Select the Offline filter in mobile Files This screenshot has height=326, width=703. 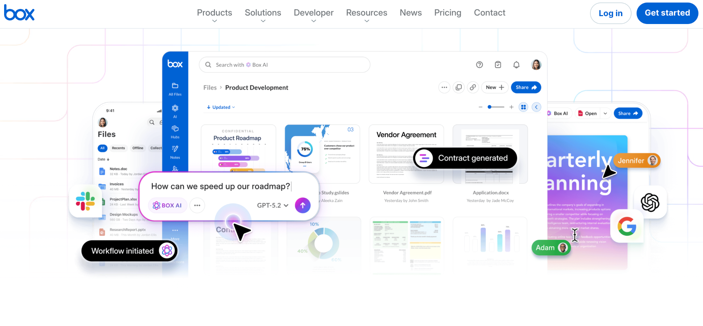point(138,148)
